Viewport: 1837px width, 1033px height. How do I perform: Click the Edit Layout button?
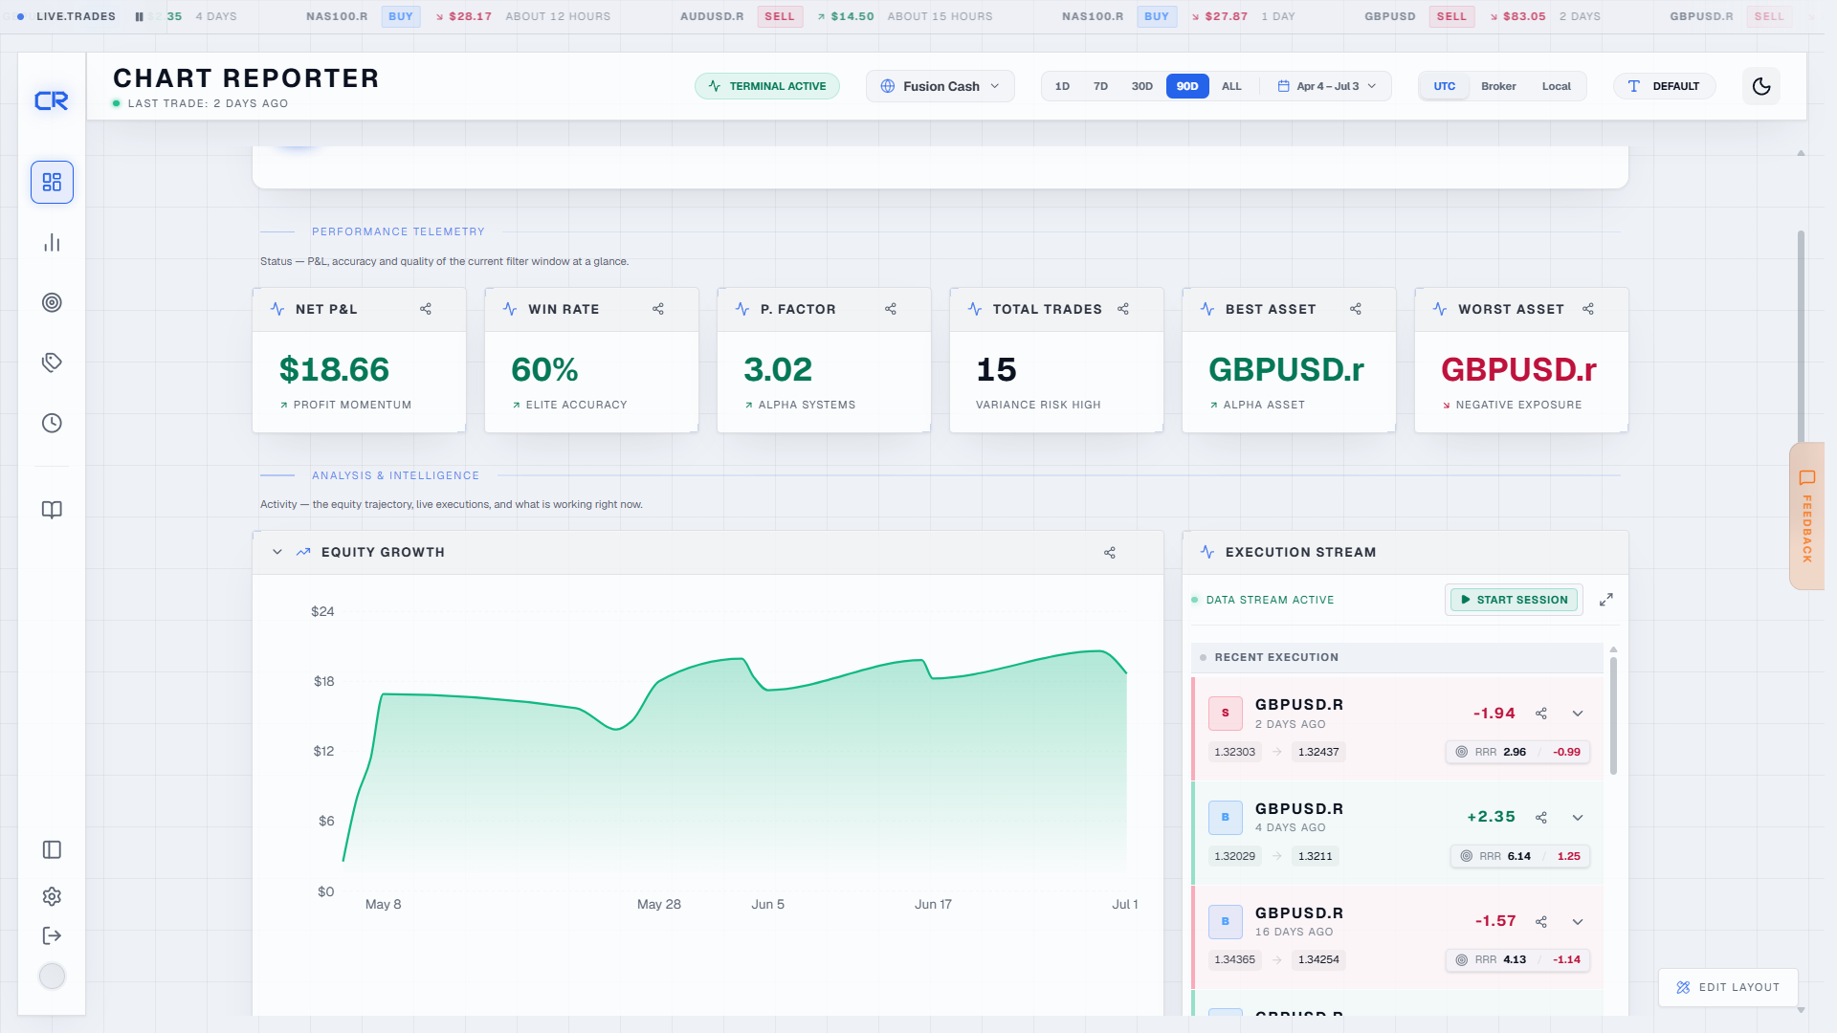[1728, 987]
